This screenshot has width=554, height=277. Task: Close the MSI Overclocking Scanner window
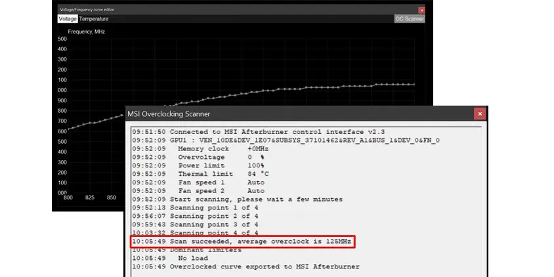pyautogui.click(x=480, y=114)
